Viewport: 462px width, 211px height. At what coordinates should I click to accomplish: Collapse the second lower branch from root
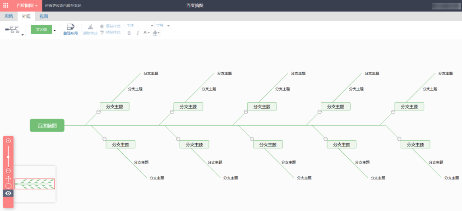[178, 139]
